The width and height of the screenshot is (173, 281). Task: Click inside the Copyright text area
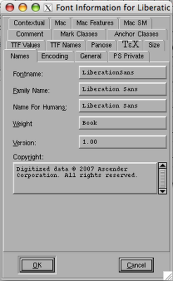[85, 178]
